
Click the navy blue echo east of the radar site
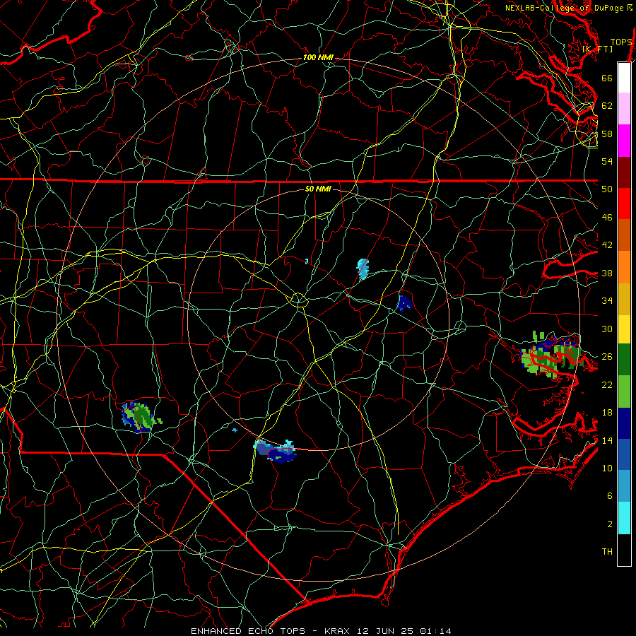[x=404, y=303]
